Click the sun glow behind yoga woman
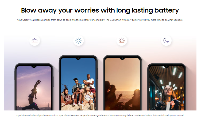The image size is (201, 123). click(39, 91)
